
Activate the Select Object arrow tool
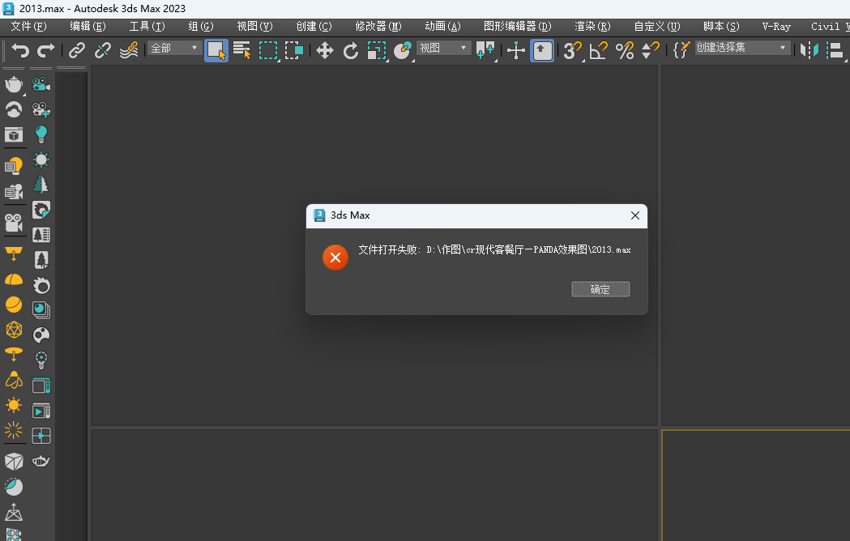[x=216, y=50]
